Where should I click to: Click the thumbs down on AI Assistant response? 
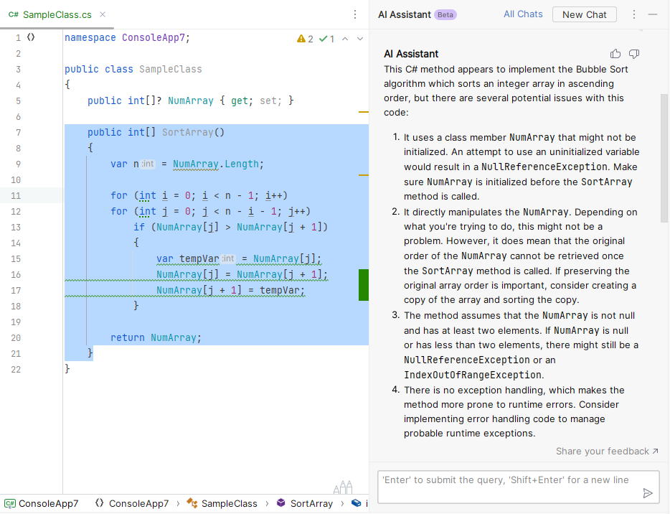click(634, 53)
